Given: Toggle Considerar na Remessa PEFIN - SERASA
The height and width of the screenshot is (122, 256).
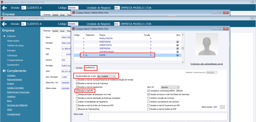Looking at the screenshot, I should coord(148,91).
